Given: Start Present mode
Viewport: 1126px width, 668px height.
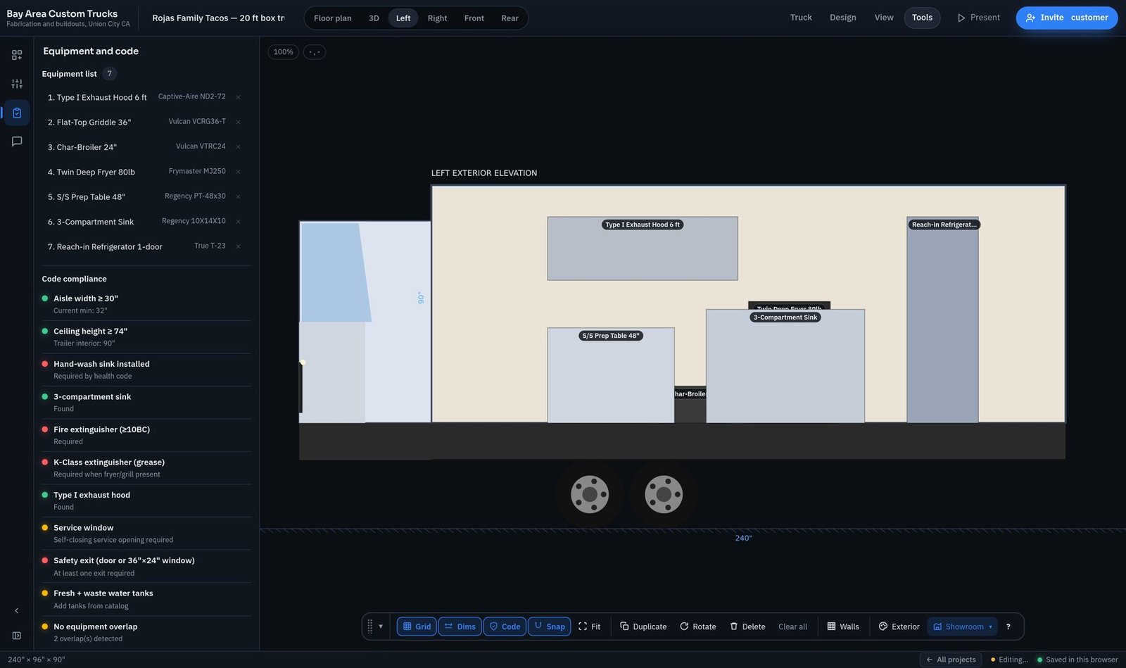Looking at the screenshot, I should (x=979, y=18).
